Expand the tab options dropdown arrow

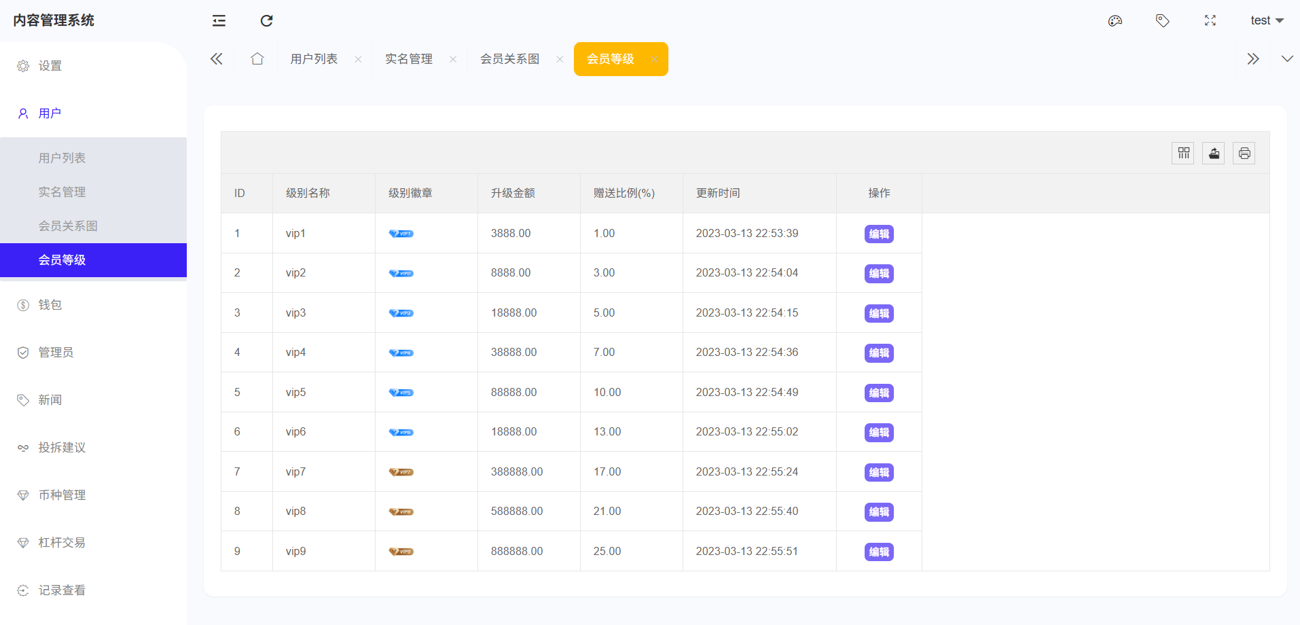[1286, 59]
